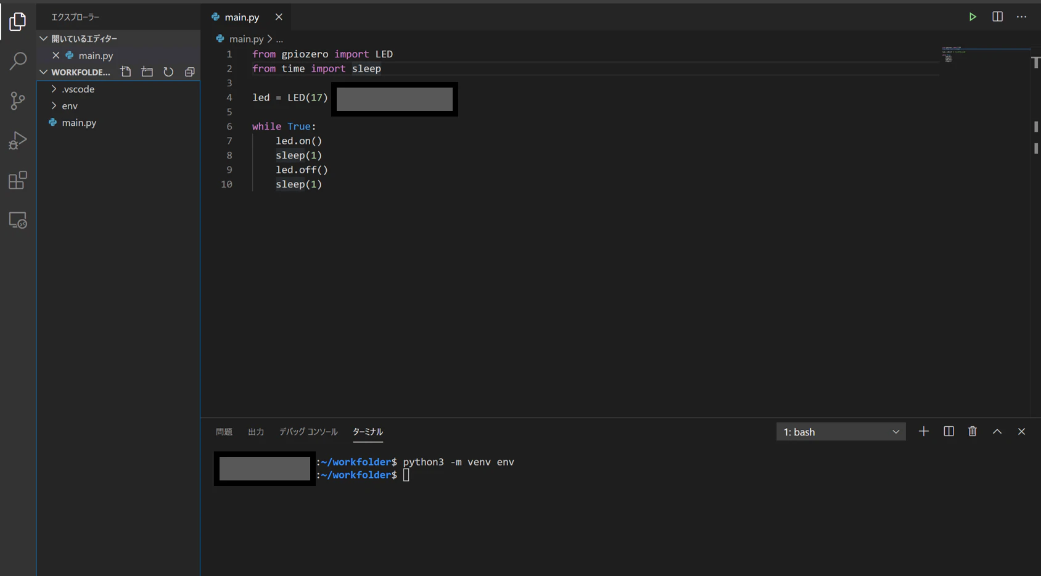Split the editor to the right
Image resolution: width=1041 pixels, height=576 pixels.
click(997, 17)
